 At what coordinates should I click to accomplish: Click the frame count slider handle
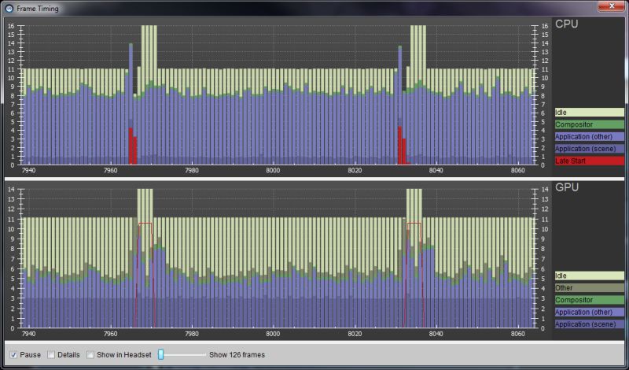(161, 354)
